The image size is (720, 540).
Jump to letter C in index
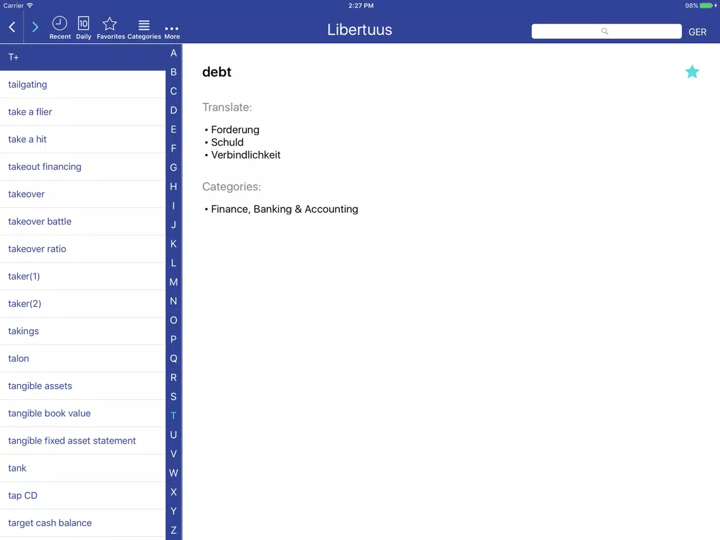pyautogui.click(x=174, y=91)
